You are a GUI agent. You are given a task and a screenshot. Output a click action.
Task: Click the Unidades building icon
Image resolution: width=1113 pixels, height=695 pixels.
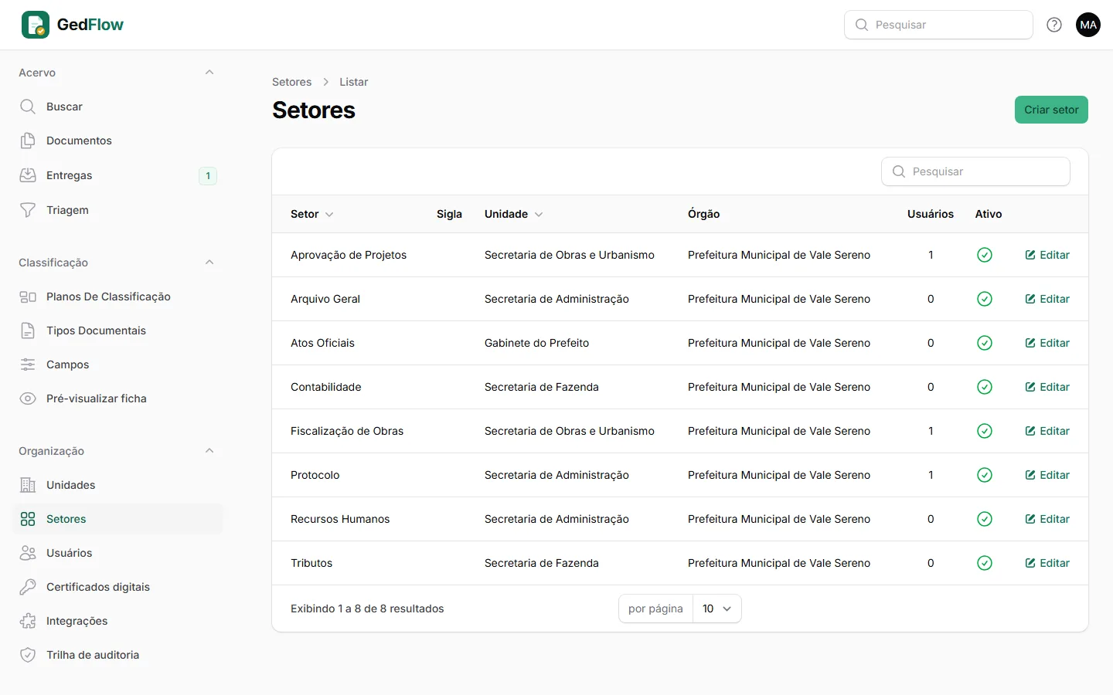[28, 485]
